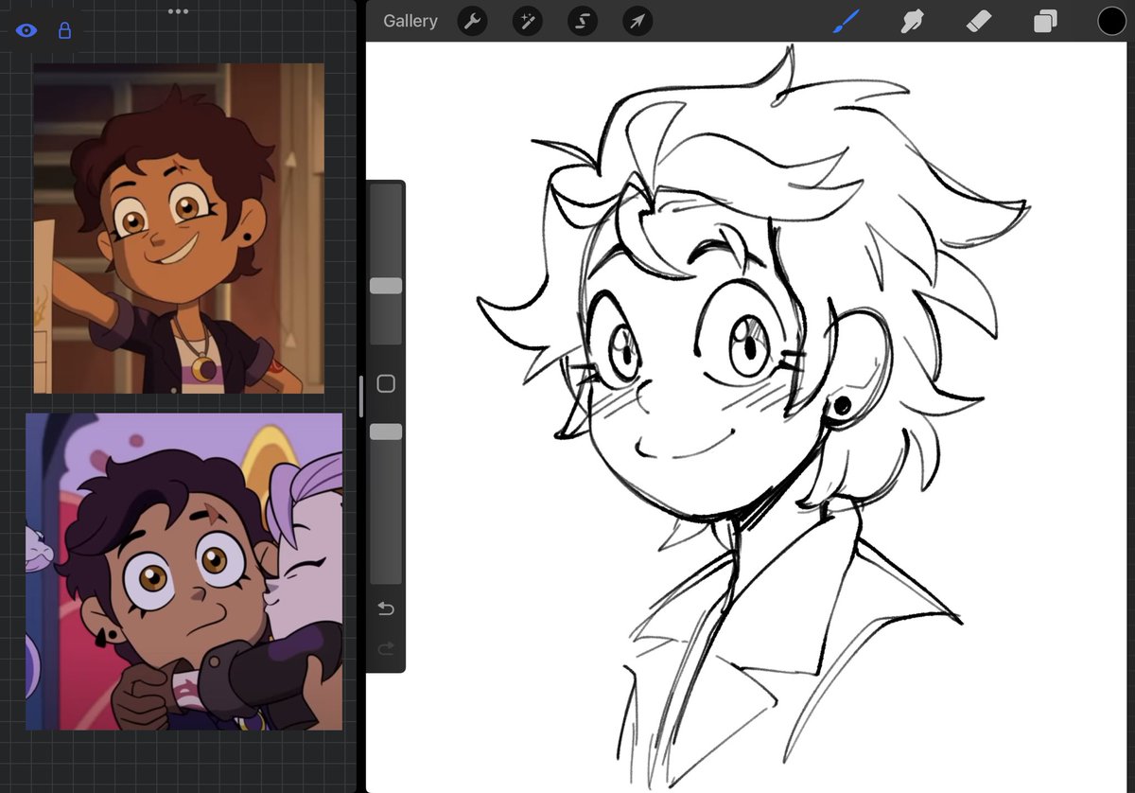Open the Actions wrench menu

tap(472, 21)
